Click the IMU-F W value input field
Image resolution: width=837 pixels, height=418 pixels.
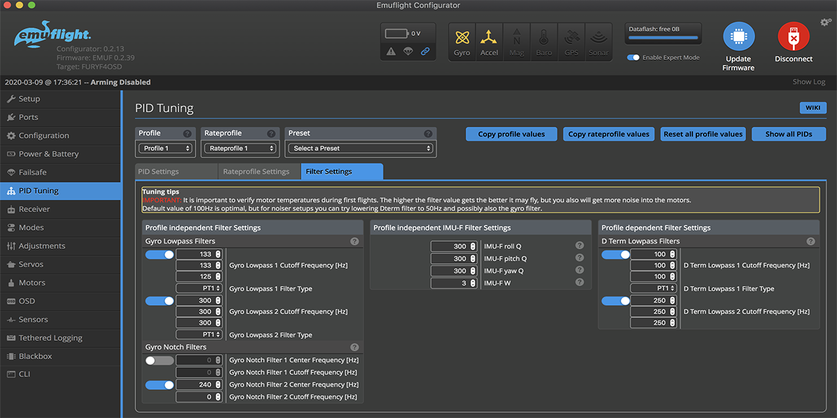(450, 283)
